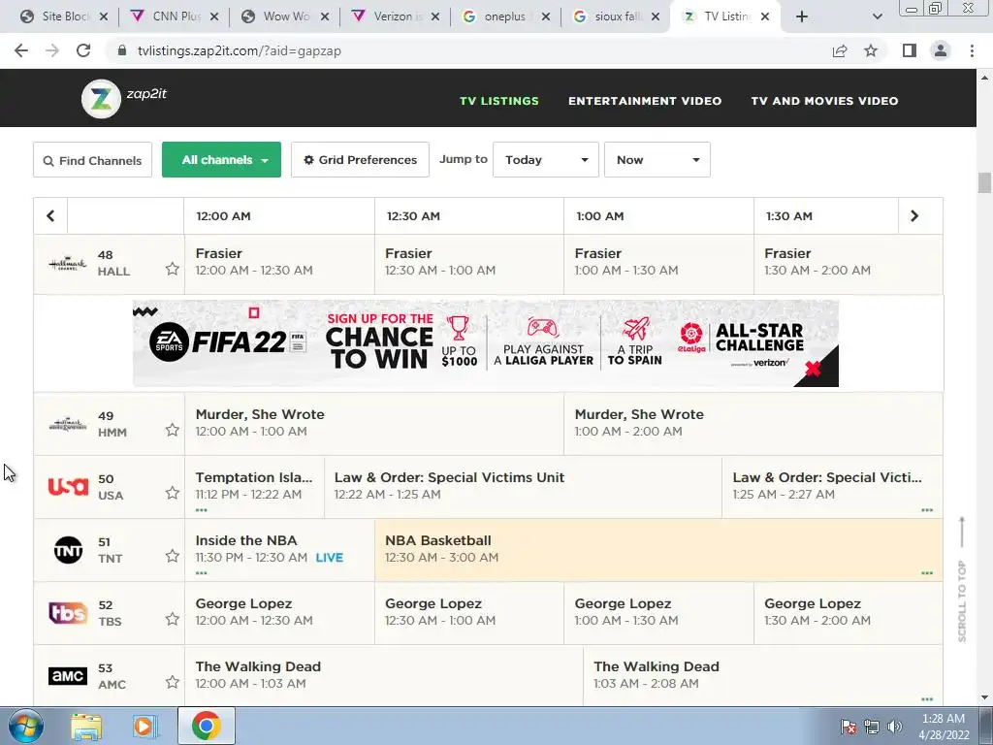Screen dimensions: 993x745
Task: Open Chrome profile avatar
Action: coord(941,50)
